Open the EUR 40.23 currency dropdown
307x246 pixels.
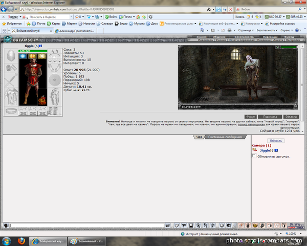pyautogui.click(x=304, y=17)
